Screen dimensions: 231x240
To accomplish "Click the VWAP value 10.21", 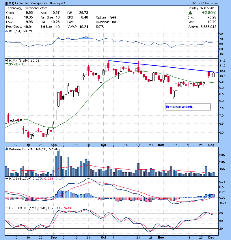I will pos(84,27).
